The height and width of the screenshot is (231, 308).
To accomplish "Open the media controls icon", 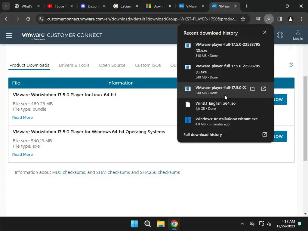I will coord(258,19).
